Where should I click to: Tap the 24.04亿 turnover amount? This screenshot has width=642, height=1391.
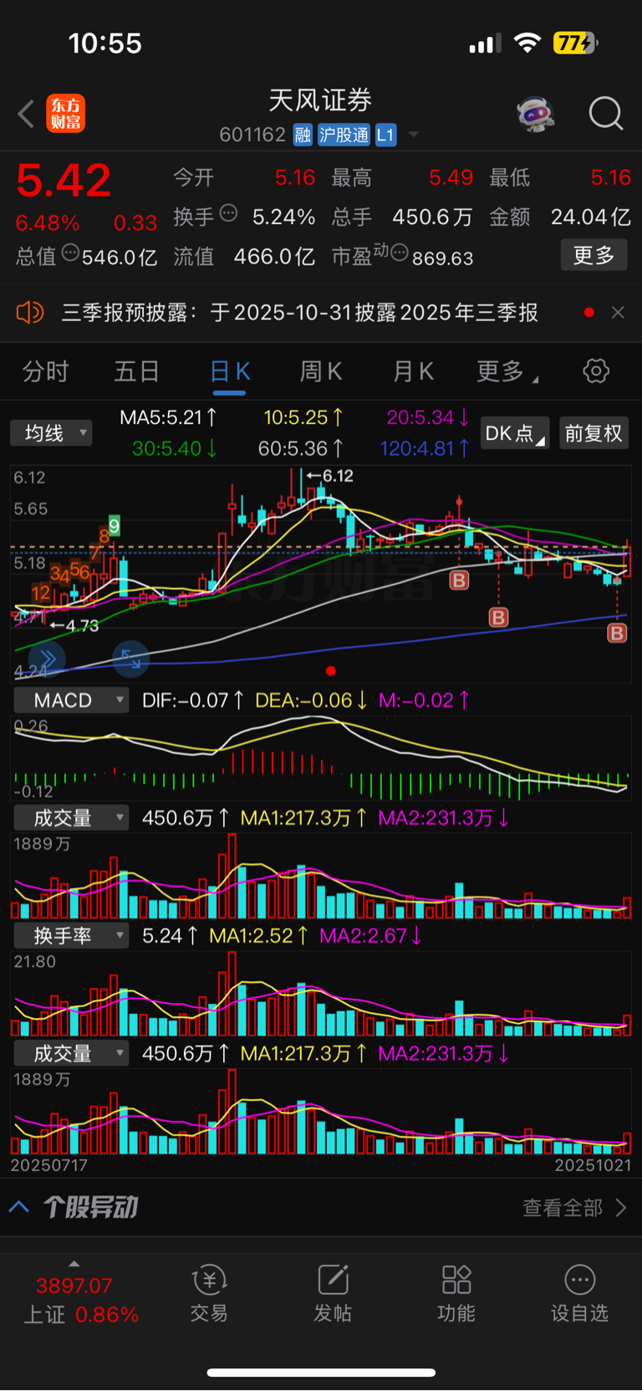click(x=591, y=217)
